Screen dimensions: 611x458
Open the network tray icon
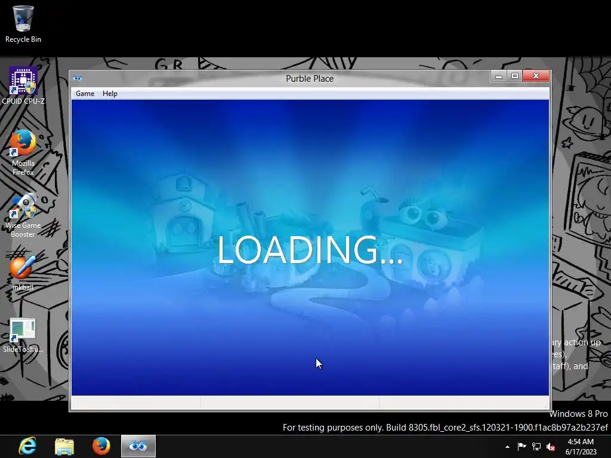point(536,447)
